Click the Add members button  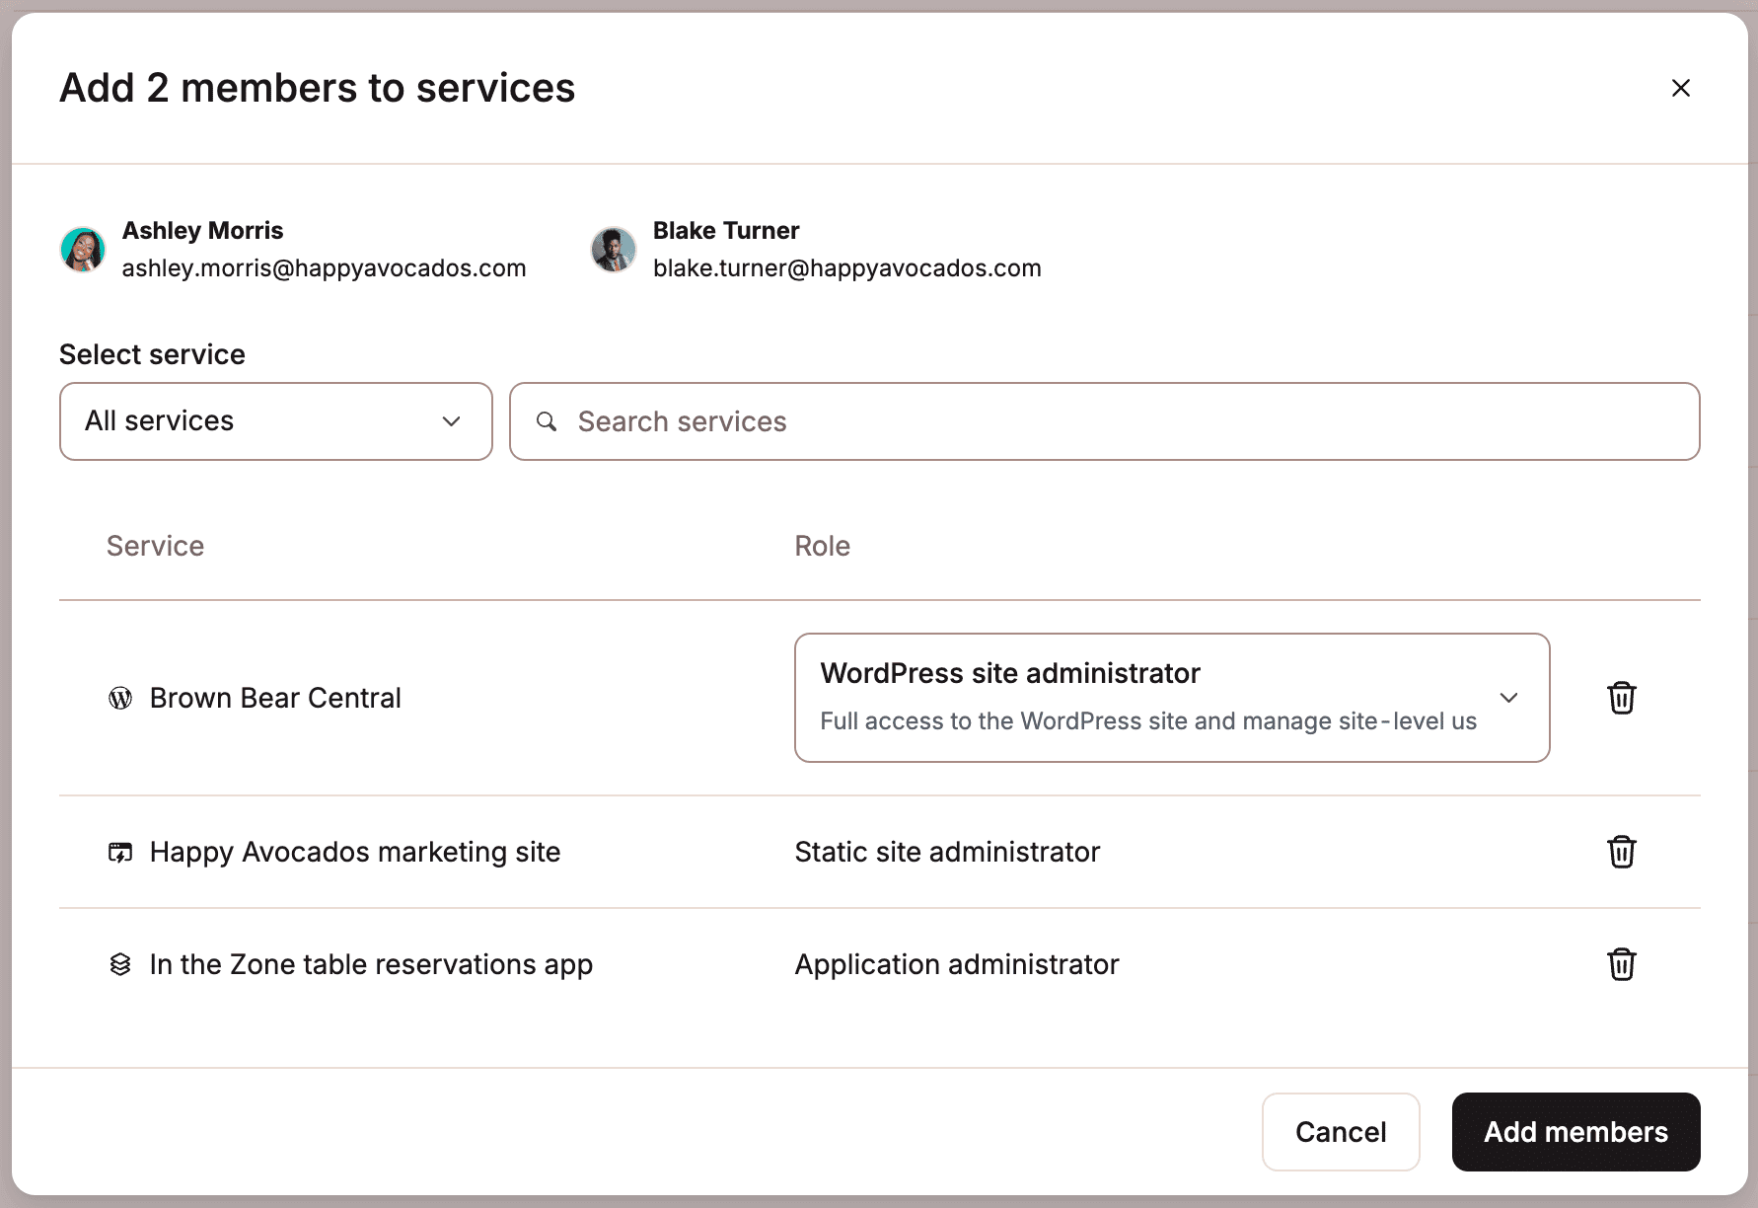coord(1575,1132)
